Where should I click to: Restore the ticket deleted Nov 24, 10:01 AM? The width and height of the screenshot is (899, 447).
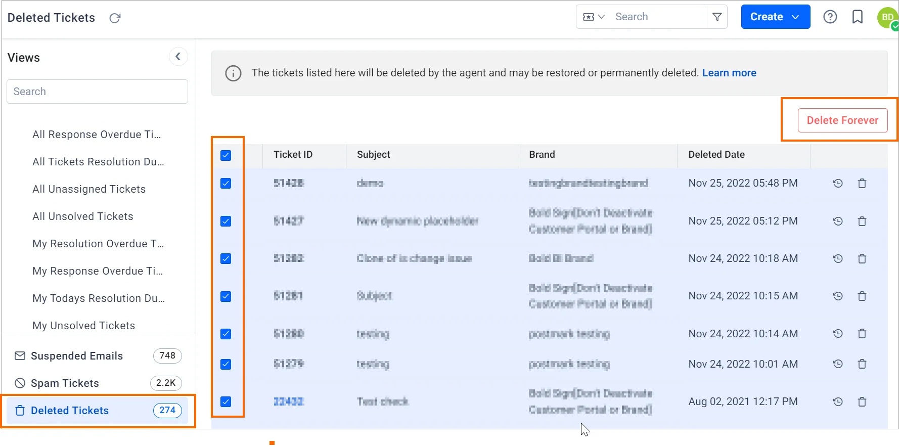click(838, 364)
